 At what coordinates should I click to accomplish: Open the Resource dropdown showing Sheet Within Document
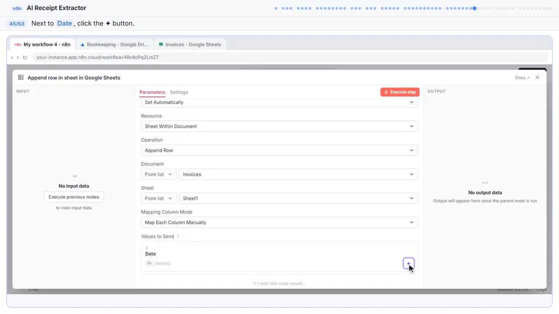pyautogui.click(x=279, y=126)
